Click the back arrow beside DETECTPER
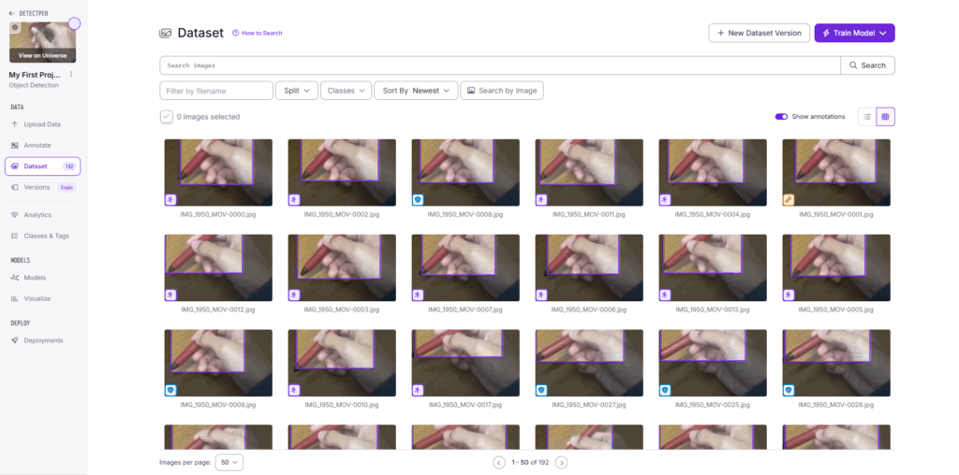 (x=11, y=14)
